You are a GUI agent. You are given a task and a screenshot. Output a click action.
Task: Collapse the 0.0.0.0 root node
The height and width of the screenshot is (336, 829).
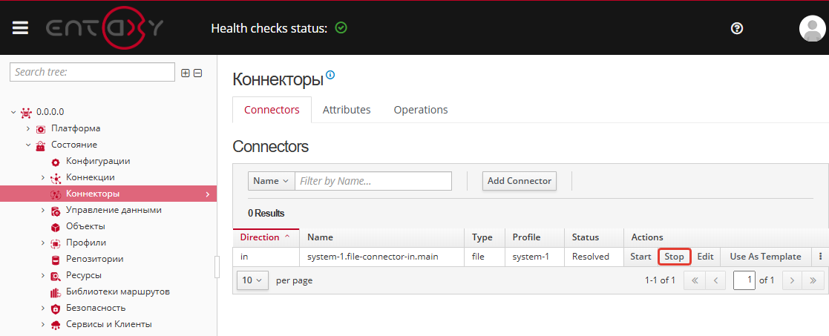point(13,112)
